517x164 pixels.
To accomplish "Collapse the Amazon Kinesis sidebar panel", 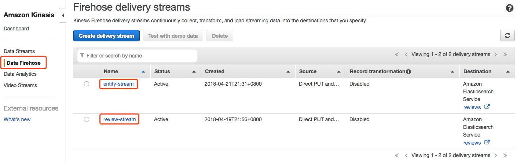I will [x=62, y=15].
